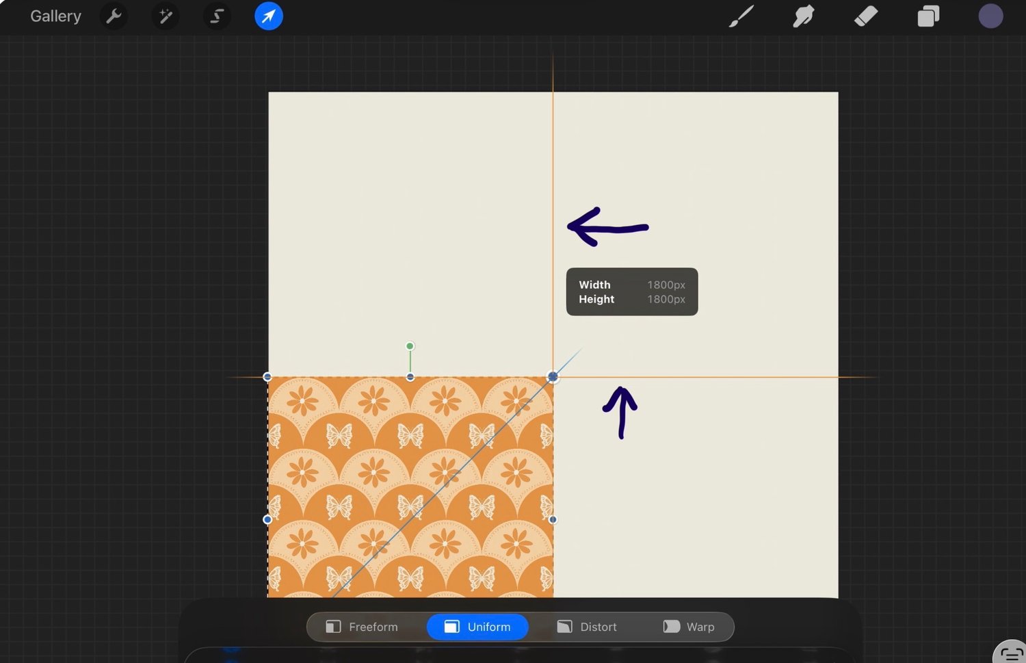The width and height of the screenshot is (1026, 663).
Task: Click the Height label in the size tooltip
Action: [596, 299]
